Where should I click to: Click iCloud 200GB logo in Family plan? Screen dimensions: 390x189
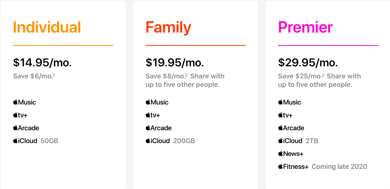(158, 141)
